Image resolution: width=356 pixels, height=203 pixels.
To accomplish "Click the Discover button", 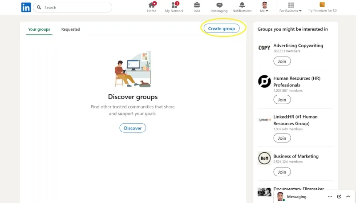I will pyautogui.click(x=133, y=128).
